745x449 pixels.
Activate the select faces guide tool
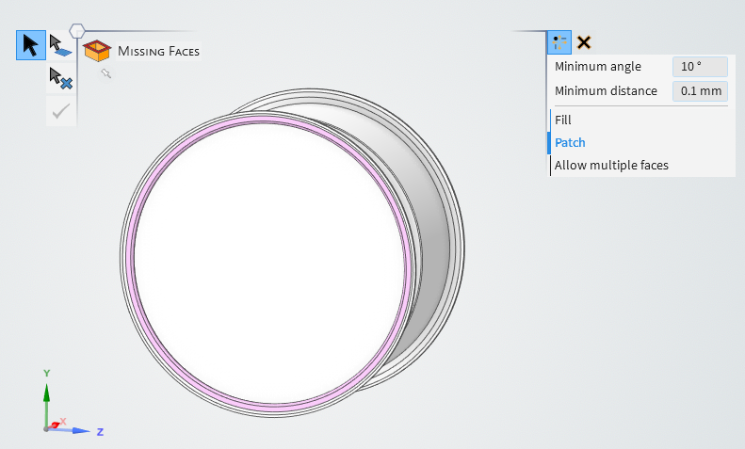coord(60,46)
